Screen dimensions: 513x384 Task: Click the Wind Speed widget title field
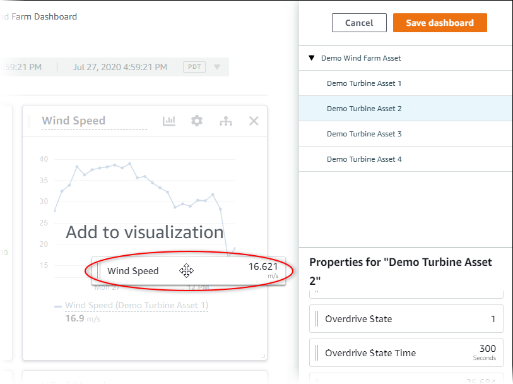(x=93, y=121)
